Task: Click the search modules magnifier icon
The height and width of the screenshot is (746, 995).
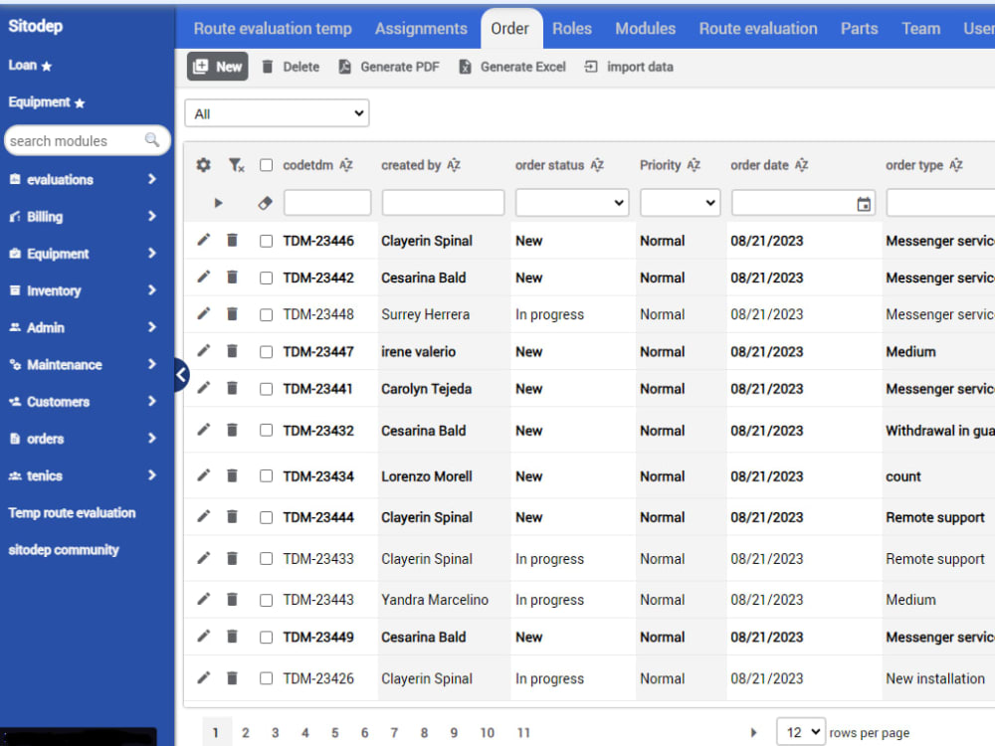Action: pos(151,139)
